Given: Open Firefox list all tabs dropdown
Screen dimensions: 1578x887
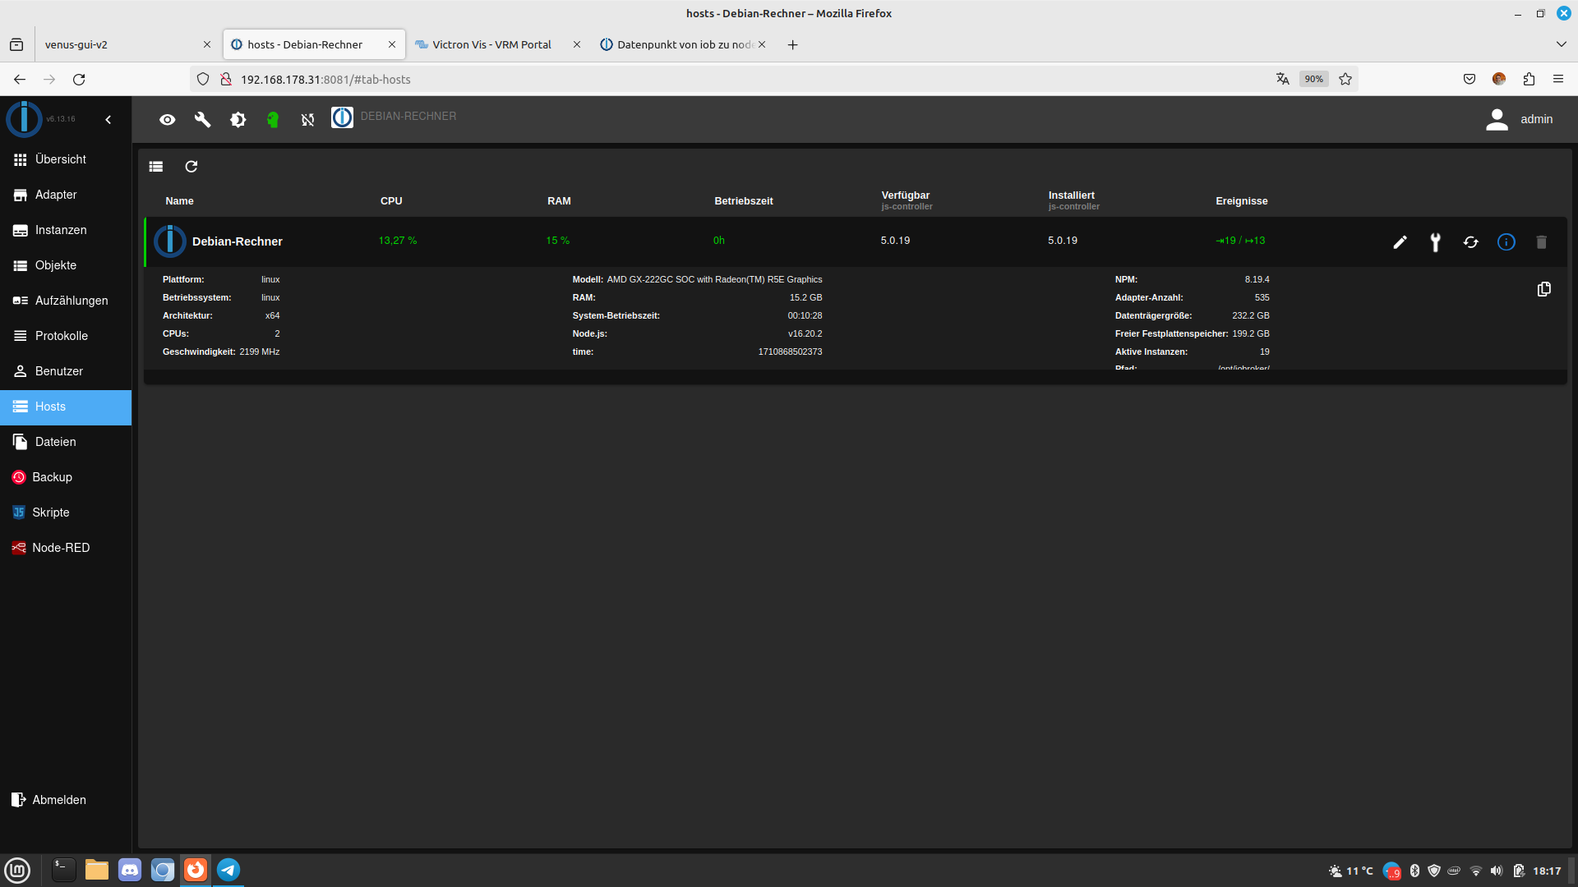Looking at the screenshot, I should pyautogui.click(x=1561, y=44).
